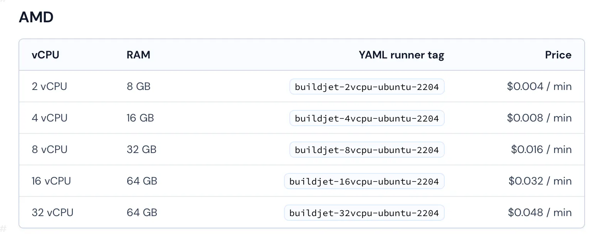Select the 4 vCPU row label
The image size is (605, 243).
[49, 118]
